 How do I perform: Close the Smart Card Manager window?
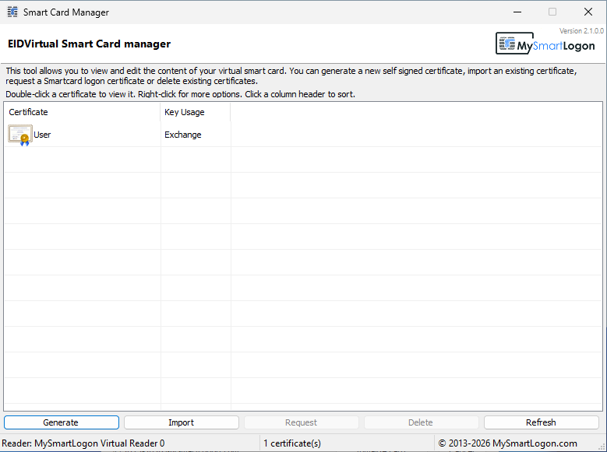pyautogui.click(x=588, y=12)
